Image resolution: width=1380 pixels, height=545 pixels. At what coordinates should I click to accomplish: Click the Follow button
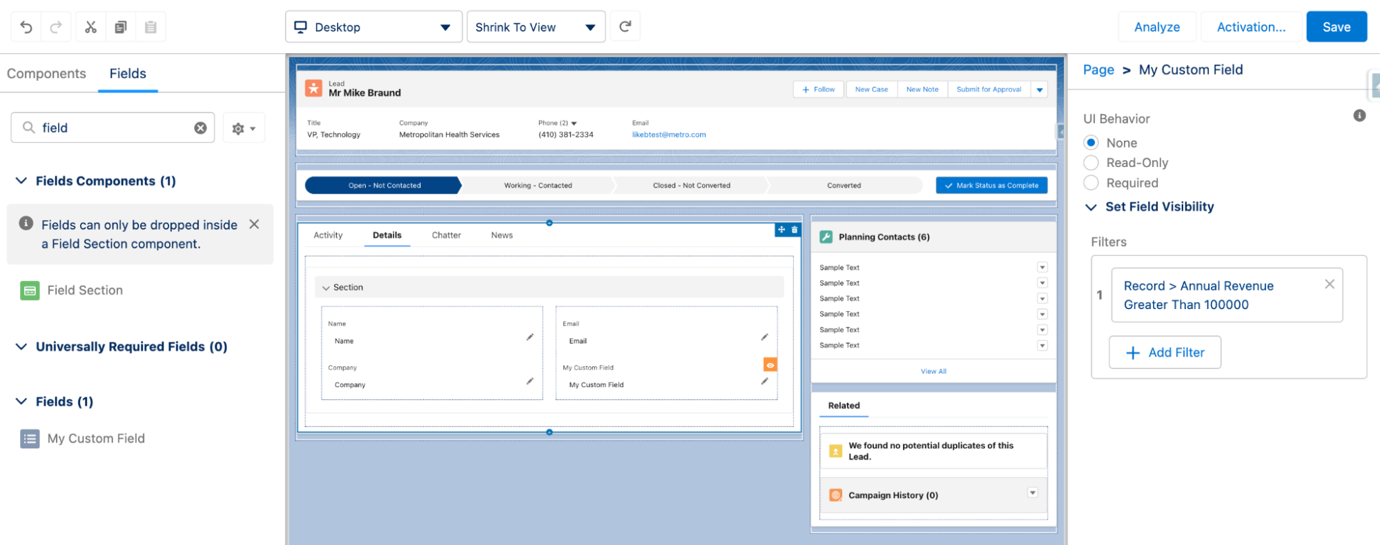pos(819,90)
